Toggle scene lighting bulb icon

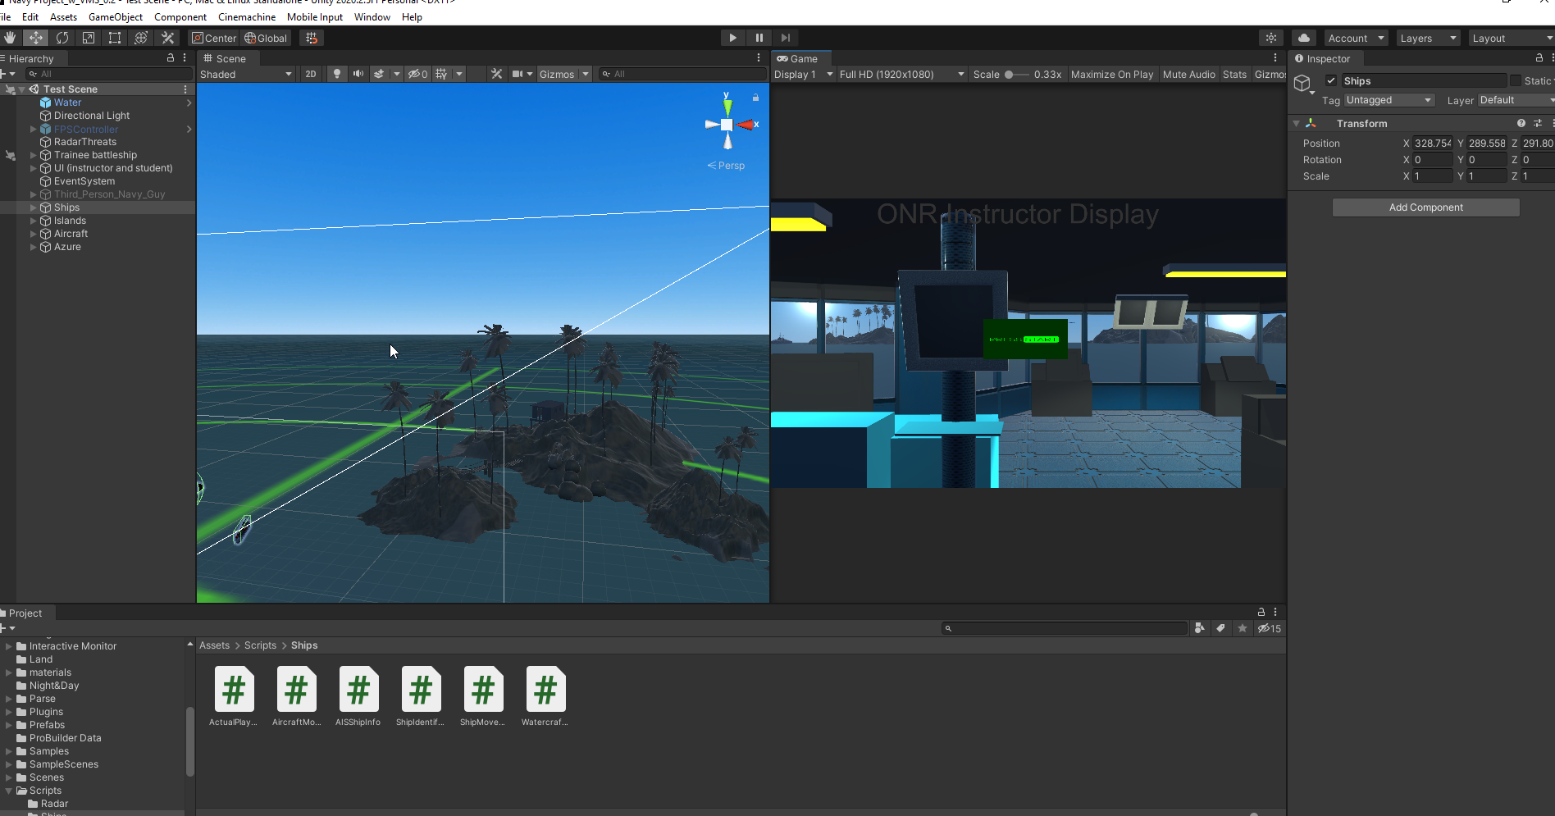(336, 74)
